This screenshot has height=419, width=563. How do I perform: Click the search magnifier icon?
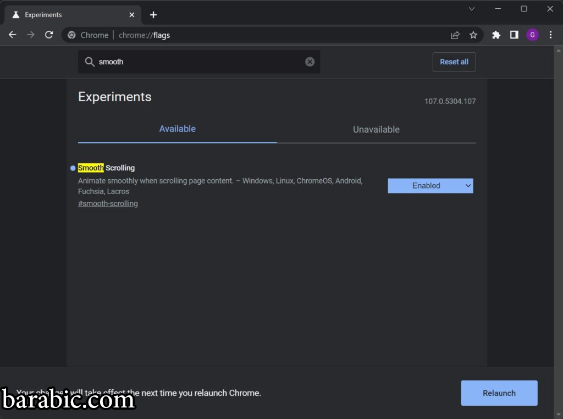[90, 62]
